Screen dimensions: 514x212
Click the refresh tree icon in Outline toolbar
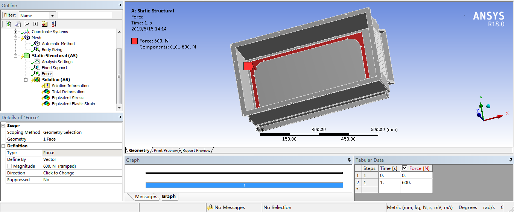coord(9,24)
